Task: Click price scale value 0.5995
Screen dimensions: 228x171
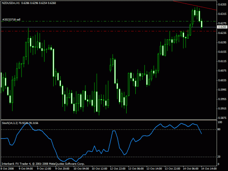Action: pos(222,90)
